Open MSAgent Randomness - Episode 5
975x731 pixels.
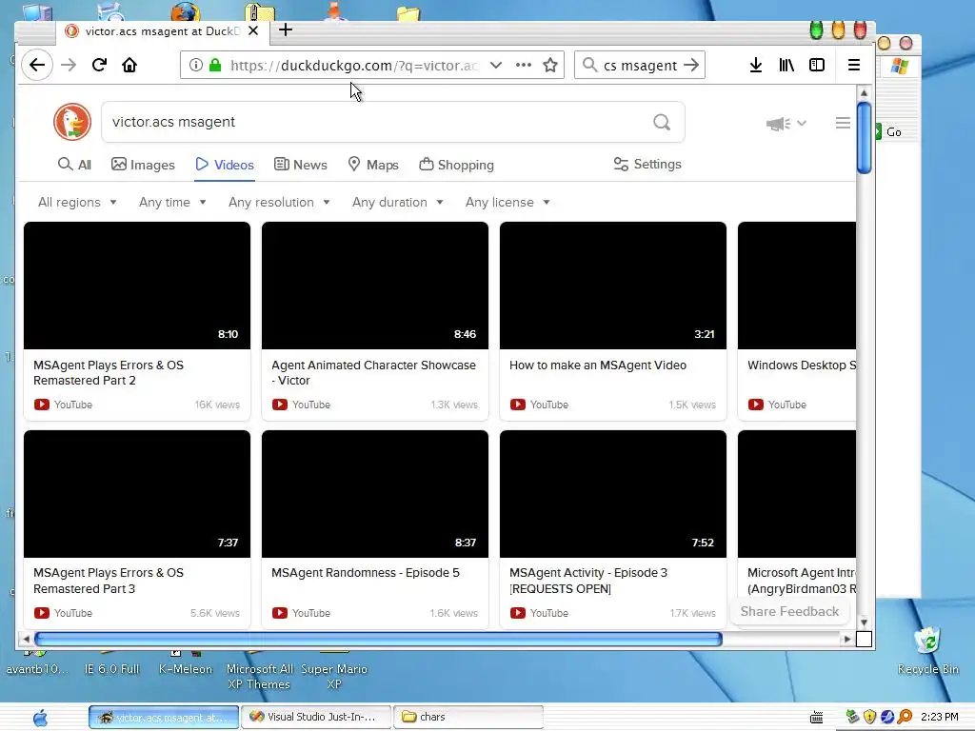click(366, 573)
